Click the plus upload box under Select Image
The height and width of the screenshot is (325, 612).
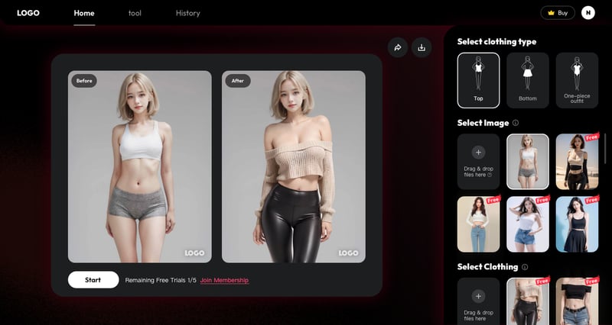coord(479,162)
